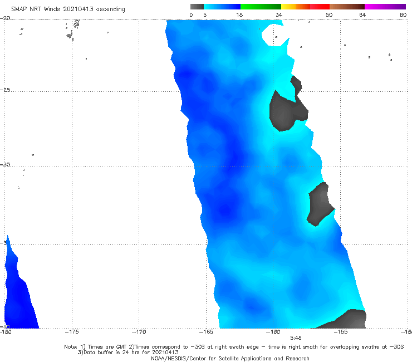Click the swath time stamp "5:48"
The height and width of the screenshot is (362, 412).
pos(296,338)
